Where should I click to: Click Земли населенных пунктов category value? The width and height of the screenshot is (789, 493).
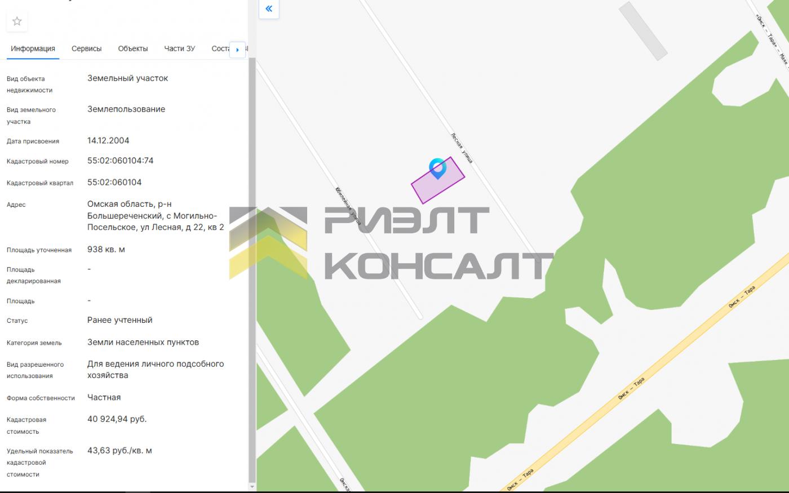click(x=143, y=343)
